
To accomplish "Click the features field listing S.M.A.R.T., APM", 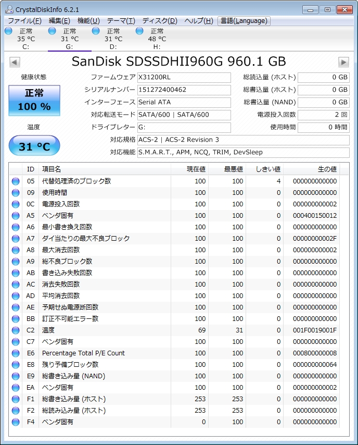I will pos(243,152).
